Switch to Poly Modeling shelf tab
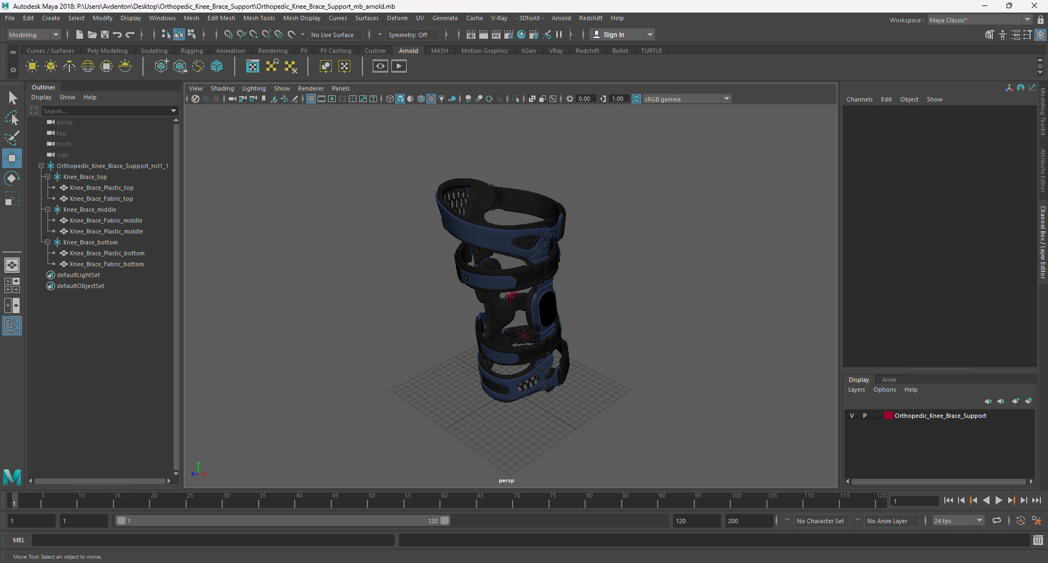 click(107, 51)
